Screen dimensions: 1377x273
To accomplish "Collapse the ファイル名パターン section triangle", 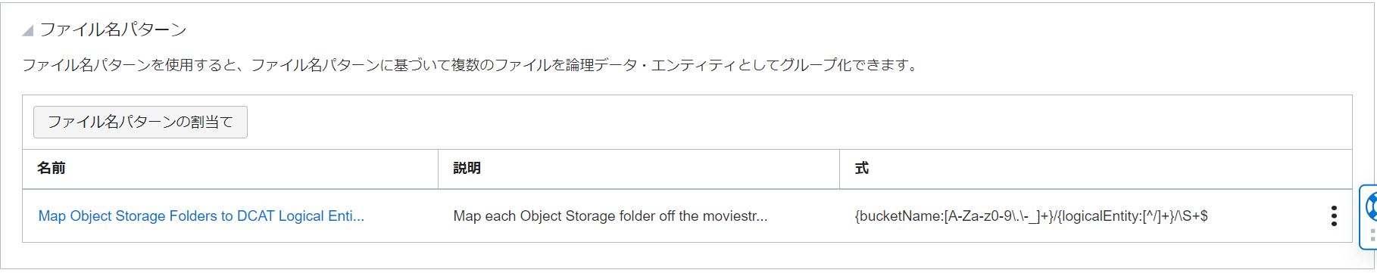I will coord(28,31).
